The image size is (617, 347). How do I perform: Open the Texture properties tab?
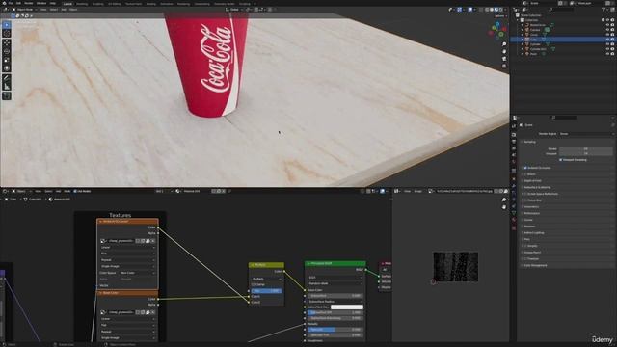tap(514, 227)
